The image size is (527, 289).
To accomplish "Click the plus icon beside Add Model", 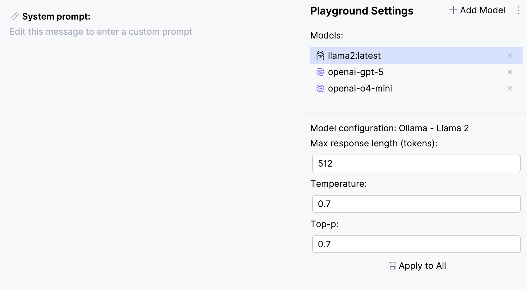I will [x=453, y=10].
